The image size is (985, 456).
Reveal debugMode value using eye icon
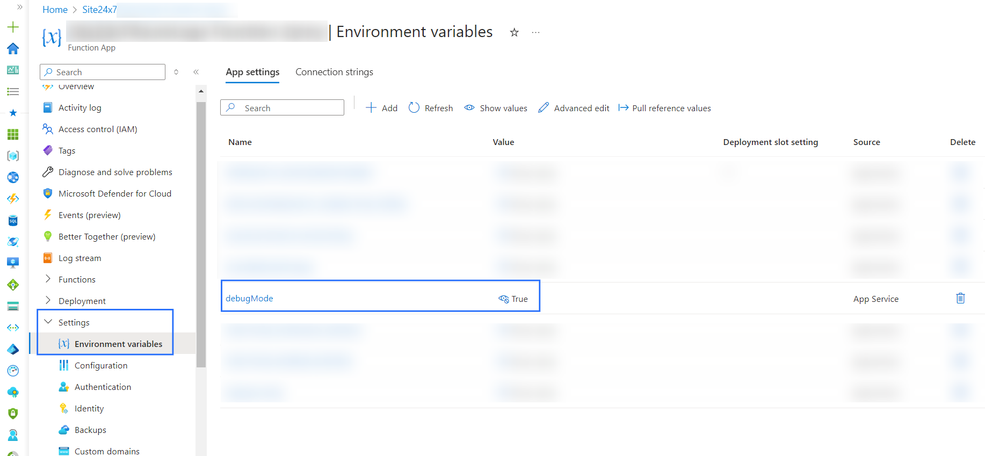[503, 299]
